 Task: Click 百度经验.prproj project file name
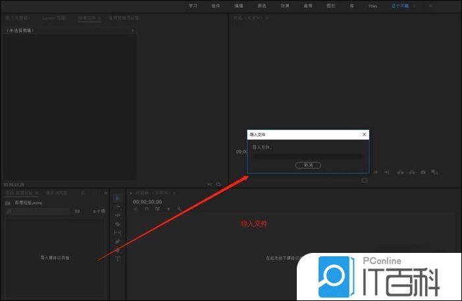(x=28, y=203)
